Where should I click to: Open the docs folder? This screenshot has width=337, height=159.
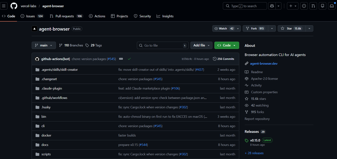pos(45,145)
